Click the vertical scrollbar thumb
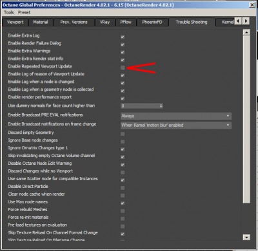This screenshot has height=251, width=258. tap(246, 119)
